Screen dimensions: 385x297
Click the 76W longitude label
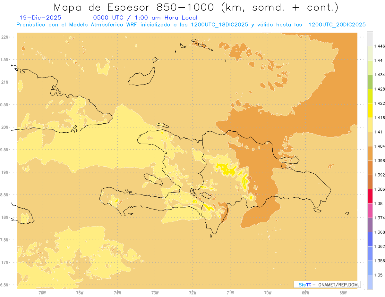coord(42,293)
